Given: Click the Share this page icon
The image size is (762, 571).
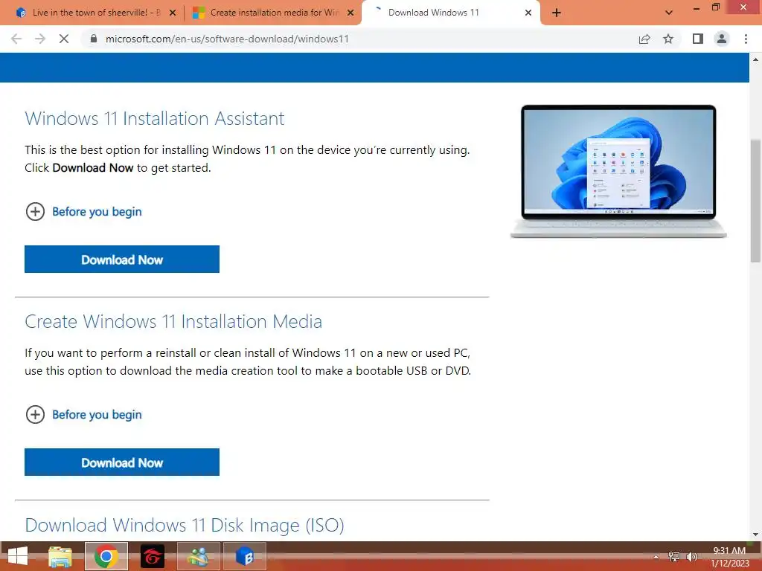Looking at the screenshot, I should click(x=644, y=39).
